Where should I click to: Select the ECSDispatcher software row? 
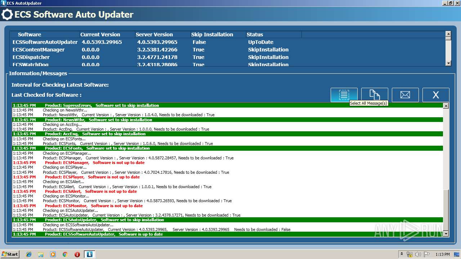tap(227, 57)
